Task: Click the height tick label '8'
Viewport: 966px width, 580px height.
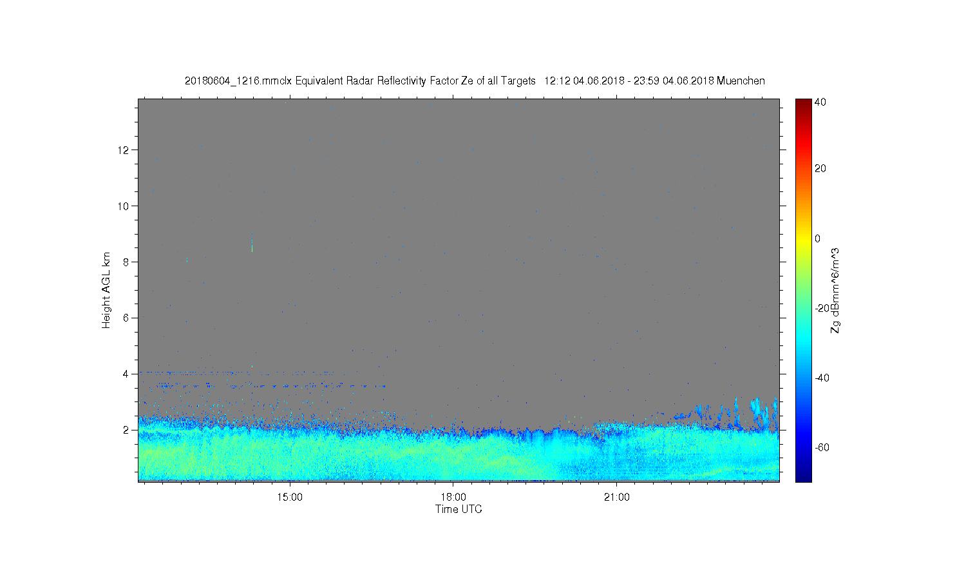Action: (126, 262)
